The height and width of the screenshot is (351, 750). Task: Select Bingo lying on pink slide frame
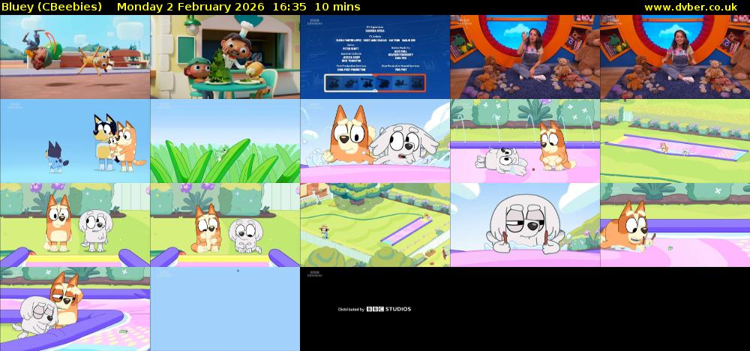pos(675,225)
